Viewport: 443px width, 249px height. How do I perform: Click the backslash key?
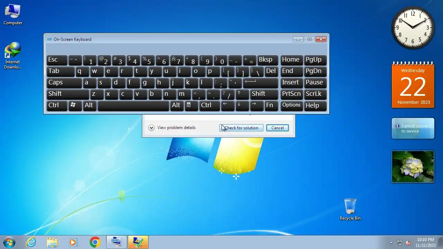tap(257, 72)
